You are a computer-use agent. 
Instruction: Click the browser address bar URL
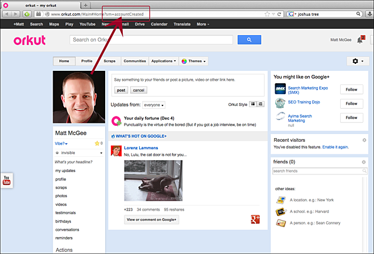click(x=98, y=14)
